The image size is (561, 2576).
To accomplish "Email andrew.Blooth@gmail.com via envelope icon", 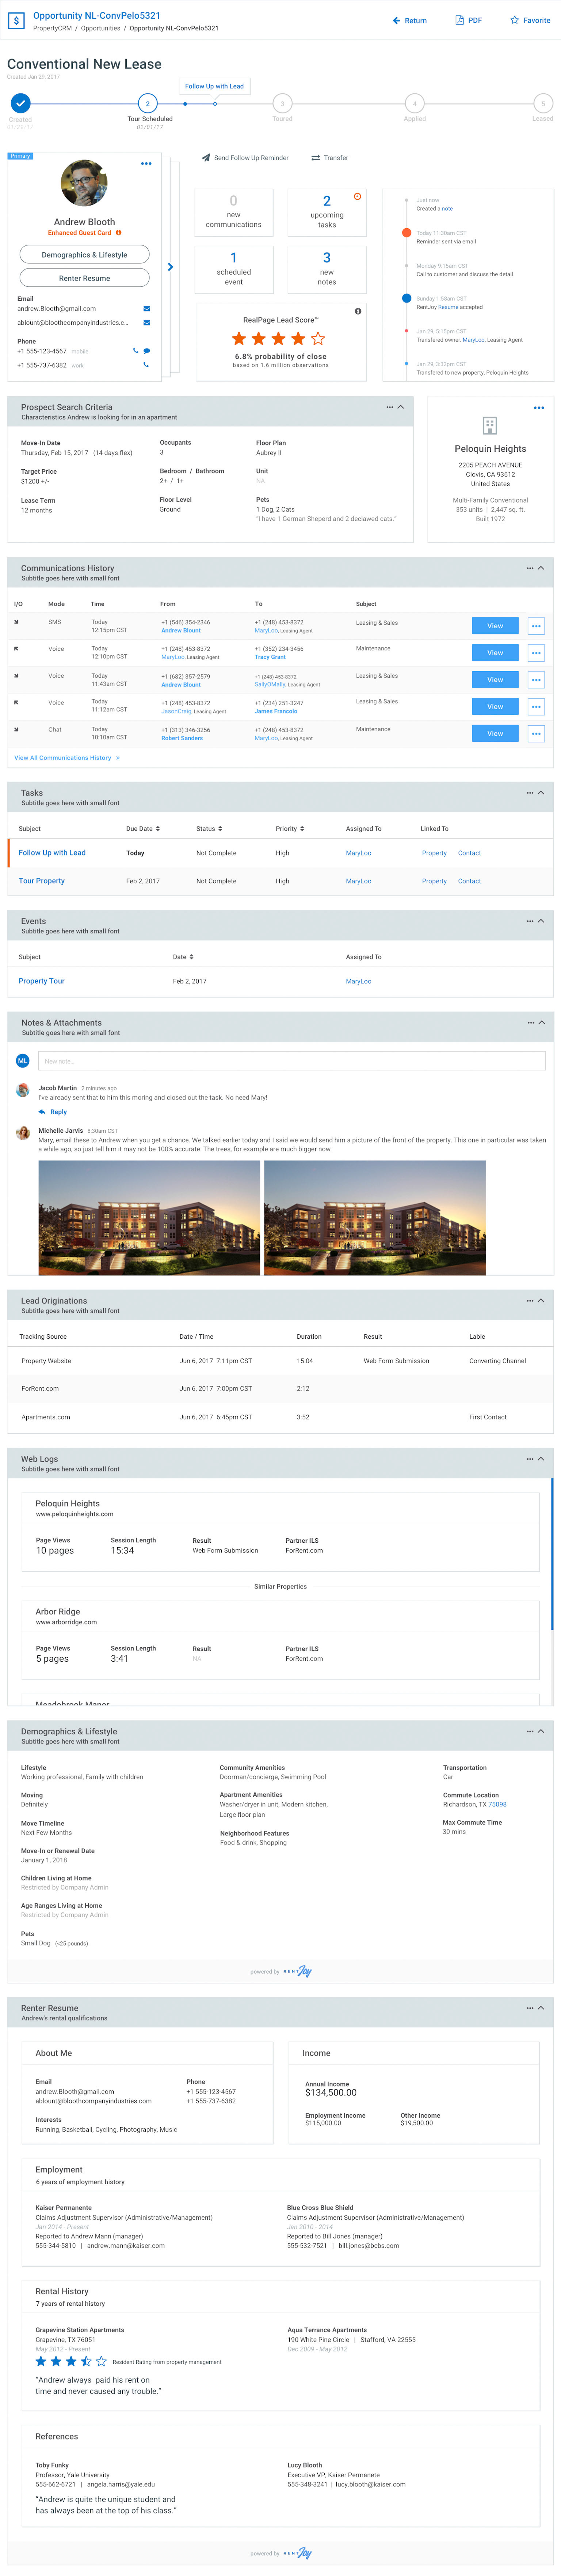I will click(147, 309).
